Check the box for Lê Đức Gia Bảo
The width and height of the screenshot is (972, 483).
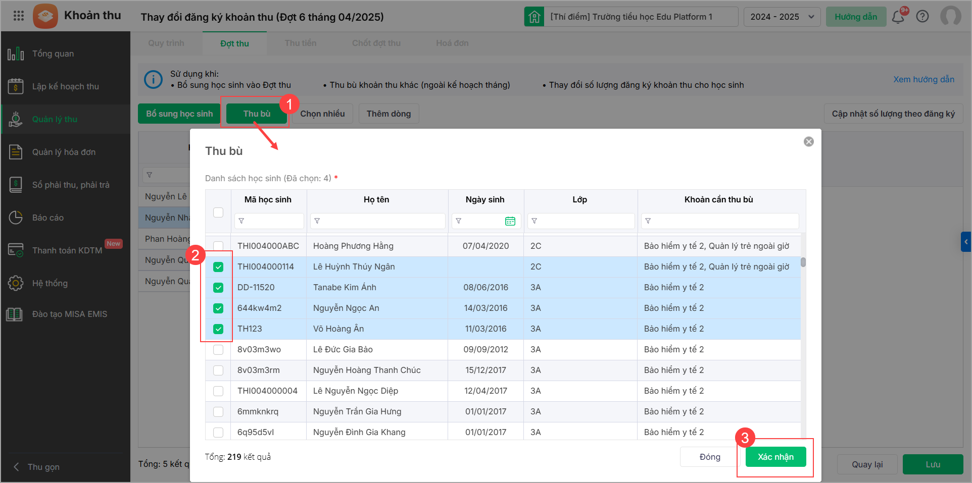[x=218, y=350]
